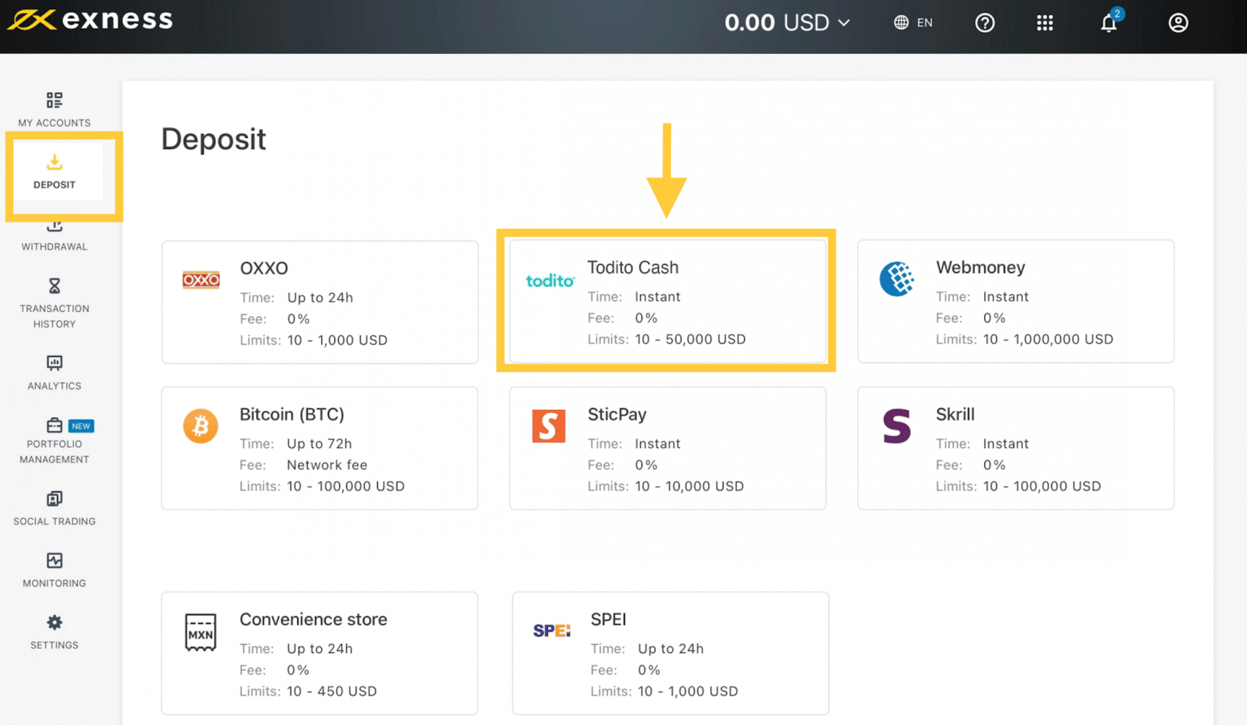
Task: Open Analytics in the sidebar
Action: click(x=55, y=373)
